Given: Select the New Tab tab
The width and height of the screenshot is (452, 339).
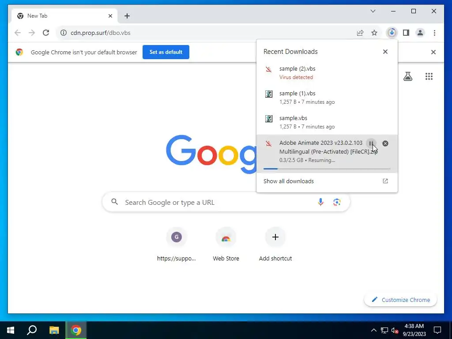Looking at the screenshot, I should (x=64, y=16).
